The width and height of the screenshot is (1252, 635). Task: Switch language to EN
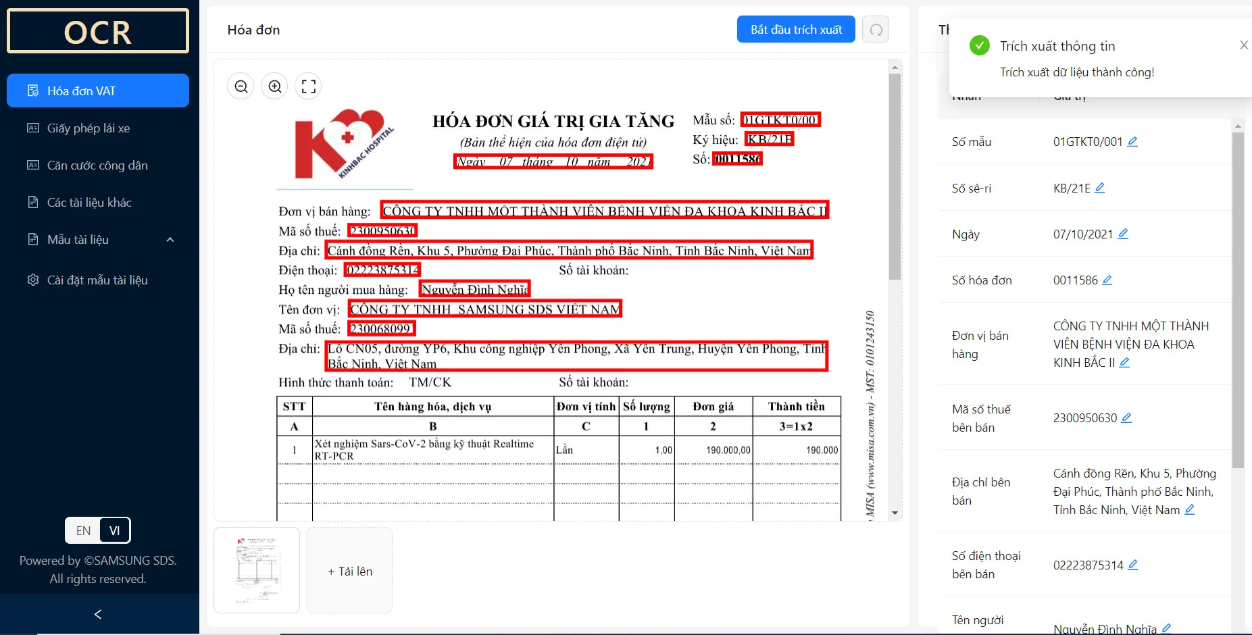(83, 530)
